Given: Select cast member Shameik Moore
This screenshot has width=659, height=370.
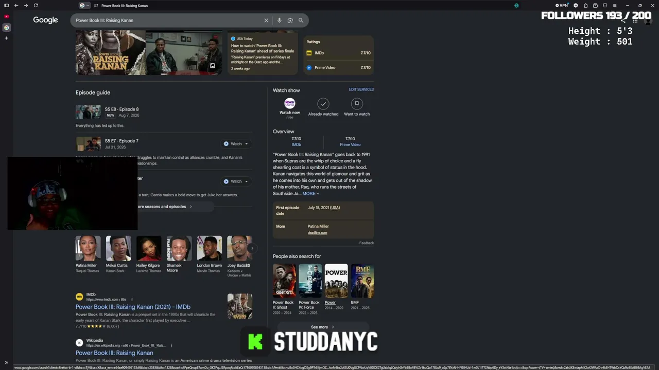Looking at the screenshot, I should pyautogui.click(x=179, y=254).
